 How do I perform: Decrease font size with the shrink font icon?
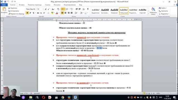pyautogui.click(x=49, y=9)
